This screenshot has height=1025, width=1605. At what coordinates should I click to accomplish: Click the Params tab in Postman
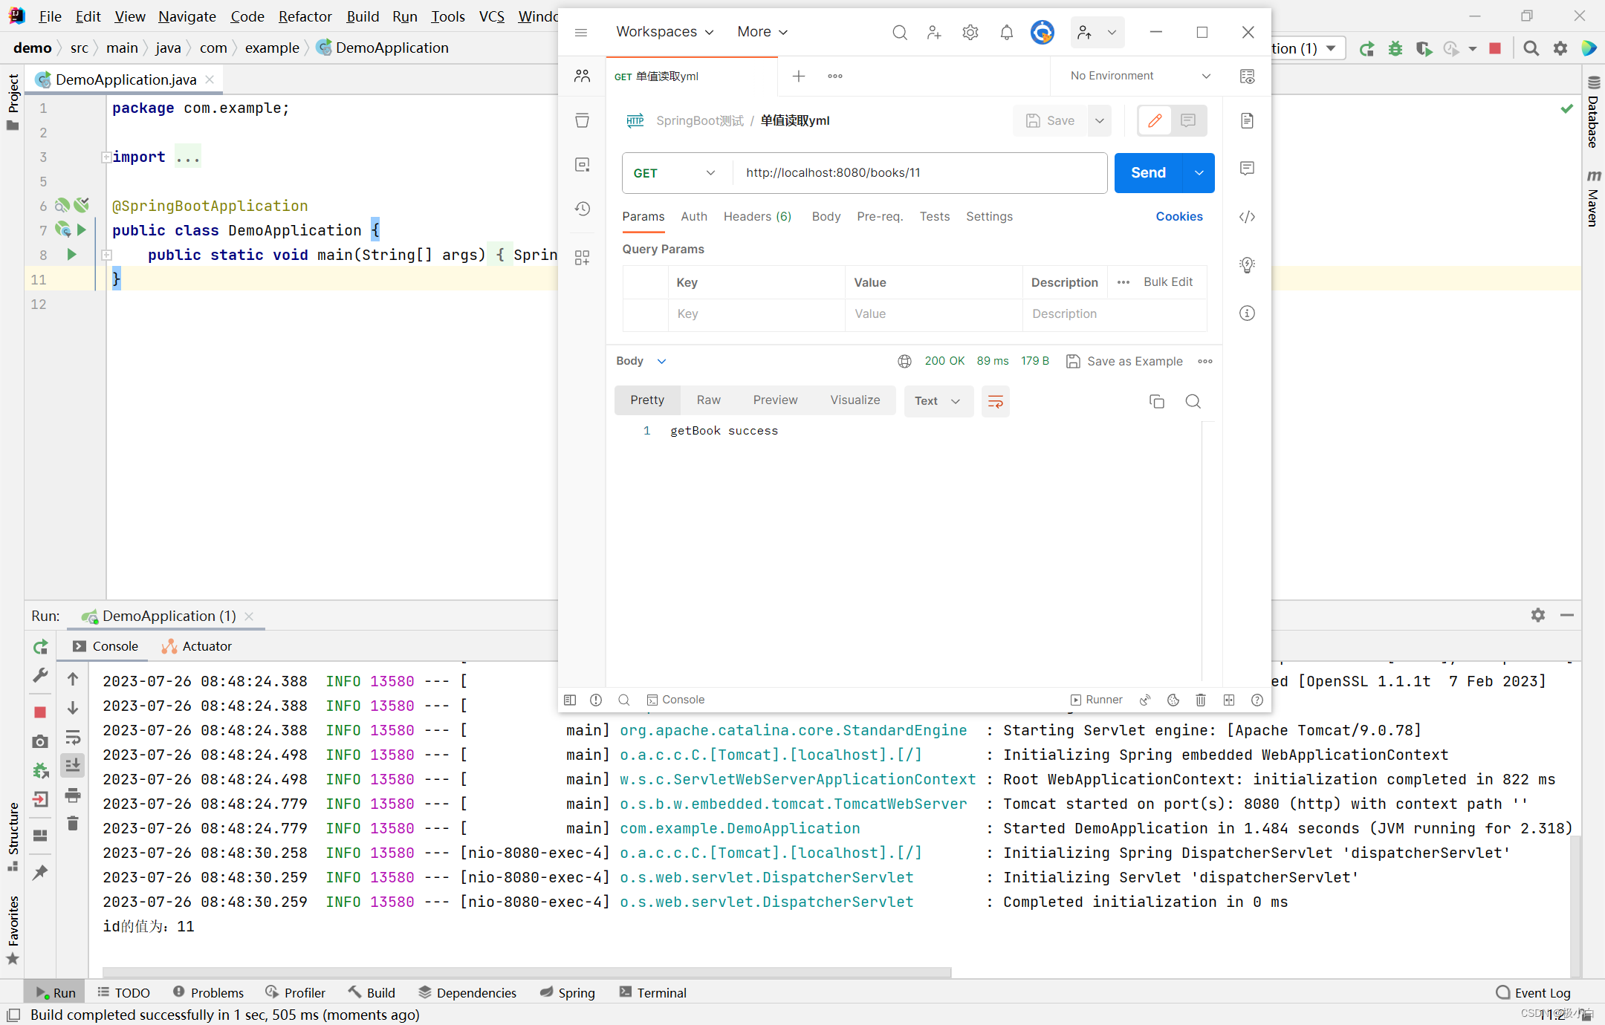click(642, 216)
